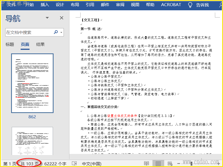Click the paragraph starting 在道路路网中
Screen dimensions: 223x167
146,40
